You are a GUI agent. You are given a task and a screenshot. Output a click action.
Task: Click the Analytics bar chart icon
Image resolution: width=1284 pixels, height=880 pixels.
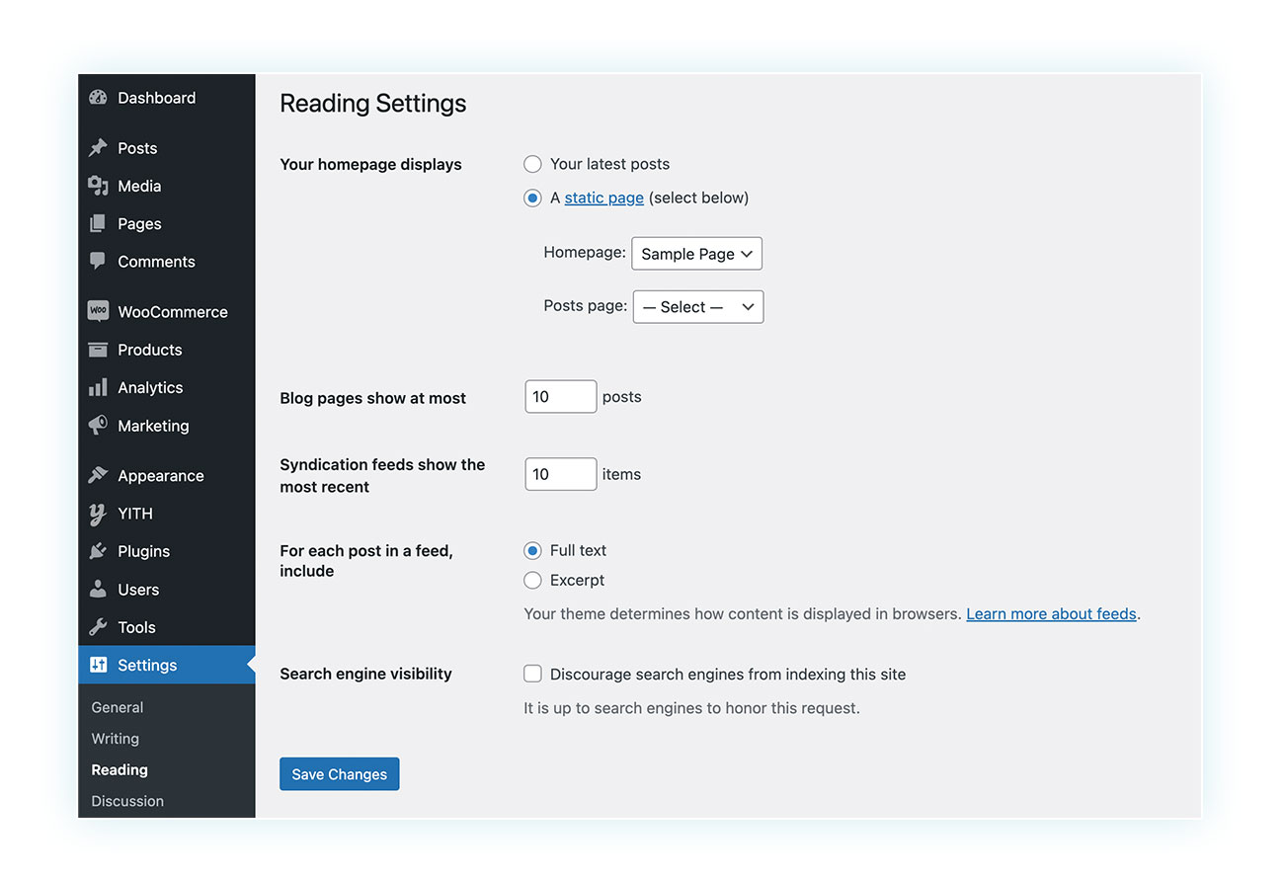[x=98, y=387]
